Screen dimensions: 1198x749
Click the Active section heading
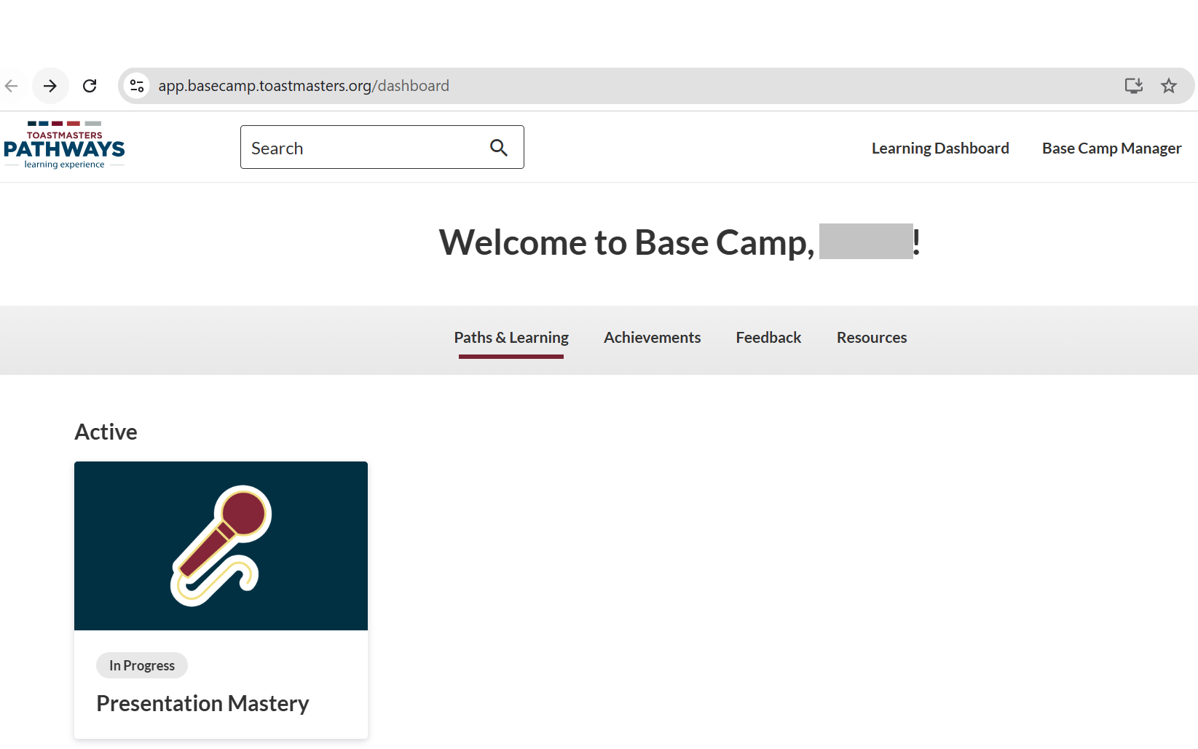tap(106, 432)
